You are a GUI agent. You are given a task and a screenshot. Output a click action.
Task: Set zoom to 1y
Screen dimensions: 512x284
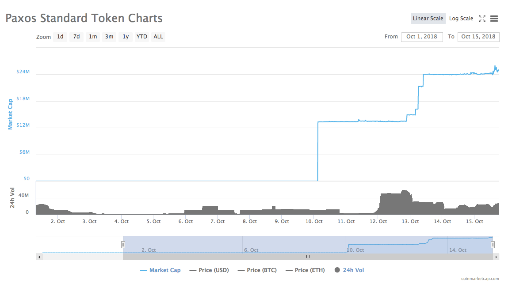tap(126, 37)
